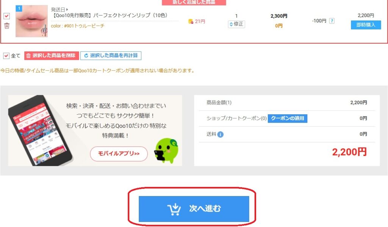Click 選択した商品を削除 button
The image size is (388, 227).
click(52, 56)
